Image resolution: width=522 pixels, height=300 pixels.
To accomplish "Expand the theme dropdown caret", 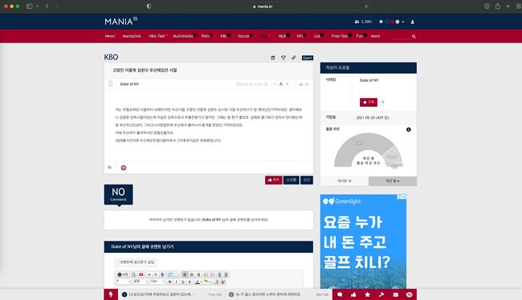I will pyautogui.click(x=403, y=22).
